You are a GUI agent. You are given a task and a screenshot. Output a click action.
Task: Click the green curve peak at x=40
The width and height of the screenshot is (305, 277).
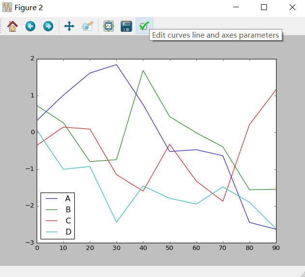pyautogui.click(x=143, y=70)
